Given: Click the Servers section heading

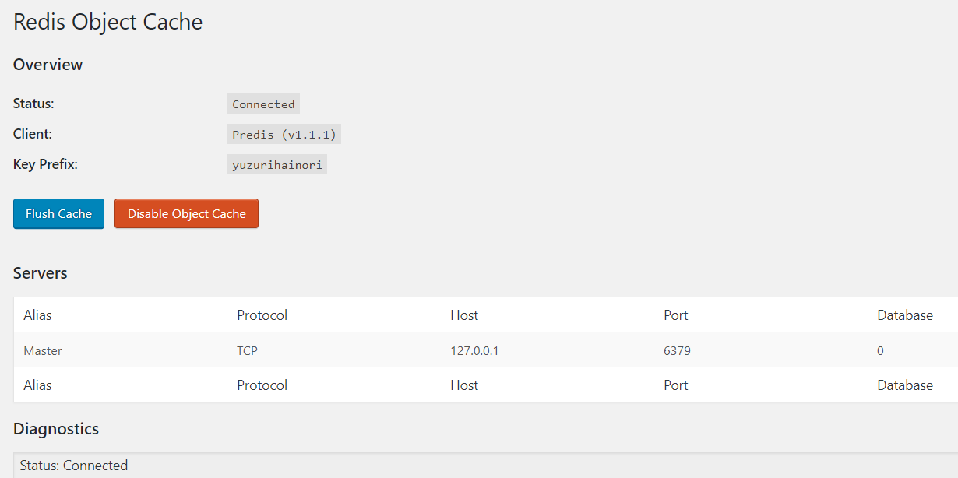Looking at the screenshot, I should (41, 273).
